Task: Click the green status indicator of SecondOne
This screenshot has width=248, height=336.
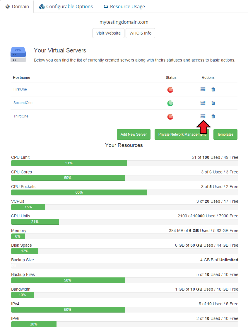Action: coord(170,103)
